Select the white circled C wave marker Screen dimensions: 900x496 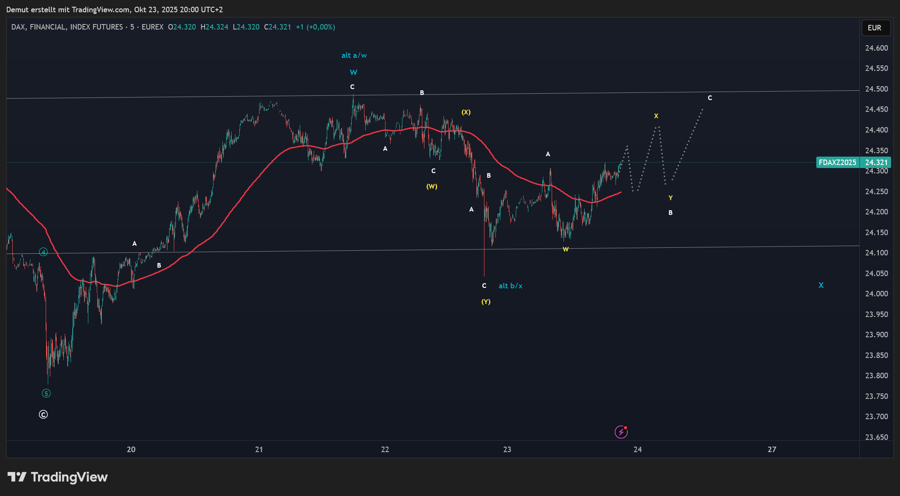pos(43,415)
